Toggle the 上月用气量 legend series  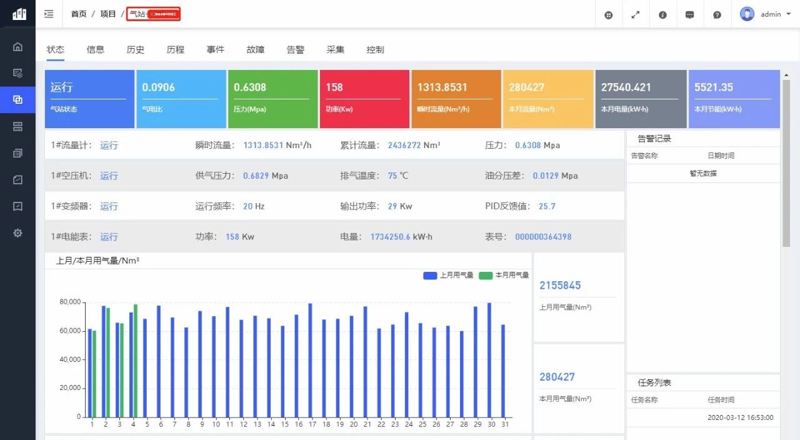point(447,275)
